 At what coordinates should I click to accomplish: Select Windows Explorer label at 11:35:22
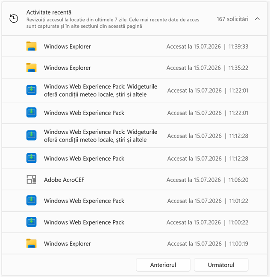(x=67, y=68)
